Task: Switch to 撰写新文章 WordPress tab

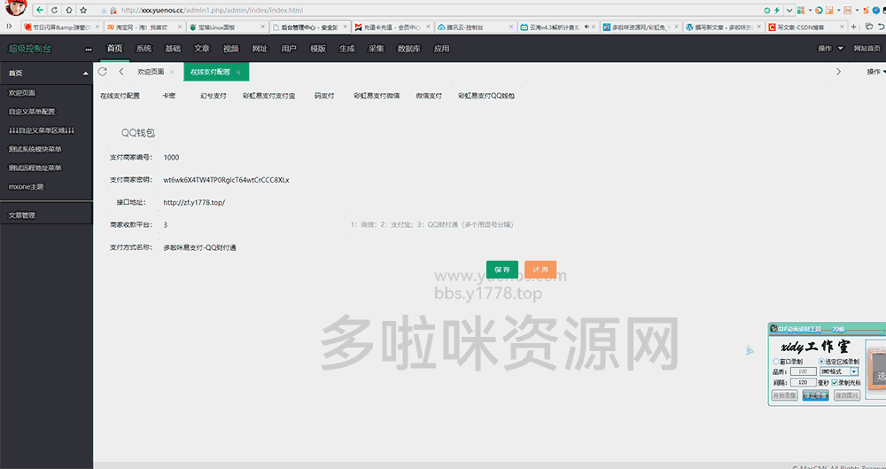Action: click(723, 27)
